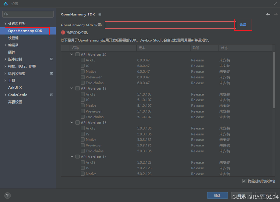Image resolution: width=280 pixels, height=202 pixels.
Task: Check Toolchains 5.1.0.107 checkbox
Action: (83, 117)
